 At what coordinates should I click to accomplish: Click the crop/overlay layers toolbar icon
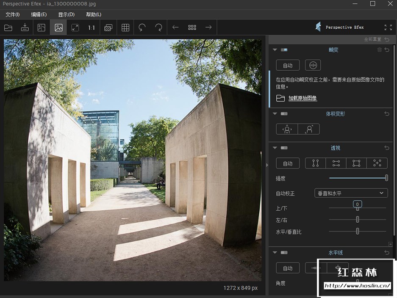(x=108, y=28)
